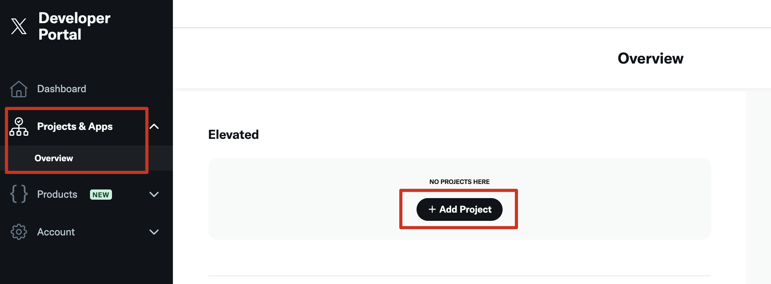This screenshot has width=771, height=284.
Task: Click the NO PROJECTS HERE text
Action: point(459,182)
